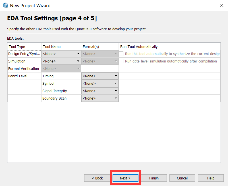
Task: Click the Quartus globe icon in title bar
Action: [x=5, y=5]
